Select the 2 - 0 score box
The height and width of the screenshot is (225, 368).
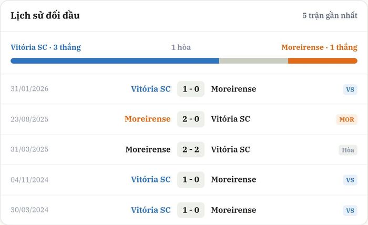pyautogui.click(x=191, y=119)
